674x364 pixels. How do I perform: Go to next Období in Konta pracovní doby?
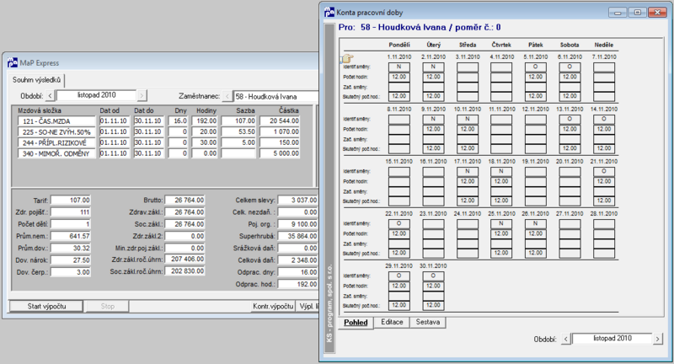click(x=658, y=339)
